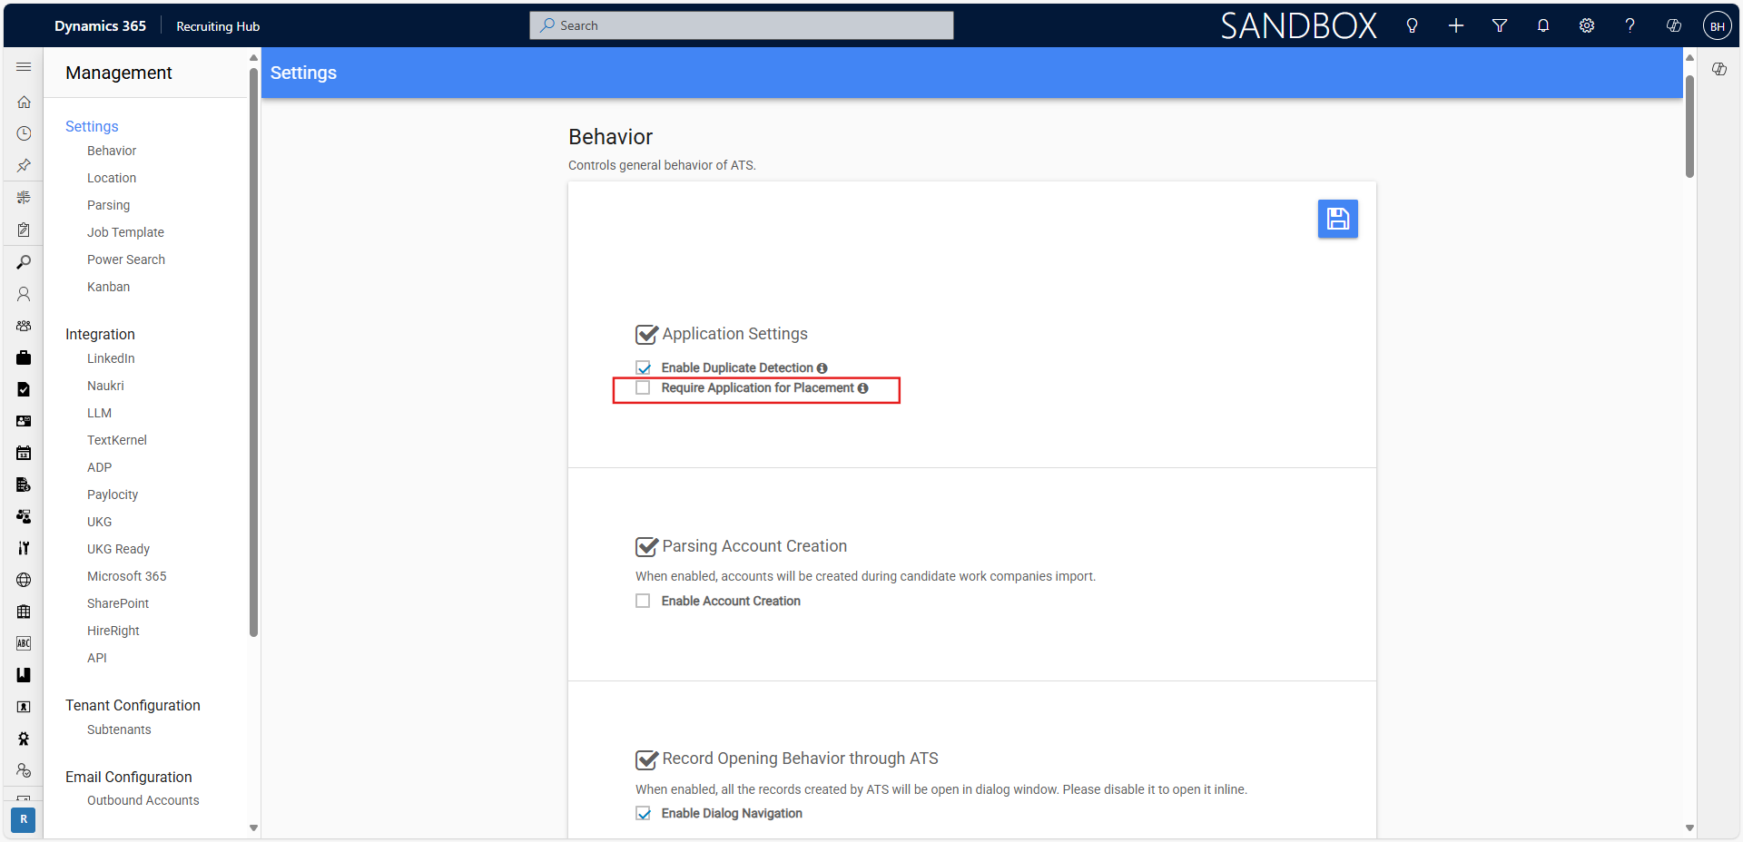Open SharePoint integration settings
1743x842 pixels.
pyautogui.click(x=118, y=603)
